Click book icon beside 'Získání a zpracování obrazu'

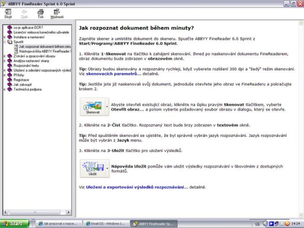10,56
